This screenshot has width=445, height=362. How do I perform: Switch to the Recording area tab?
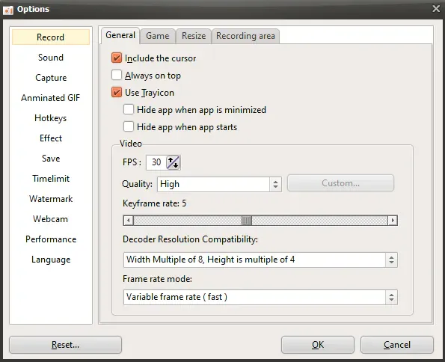245,36
